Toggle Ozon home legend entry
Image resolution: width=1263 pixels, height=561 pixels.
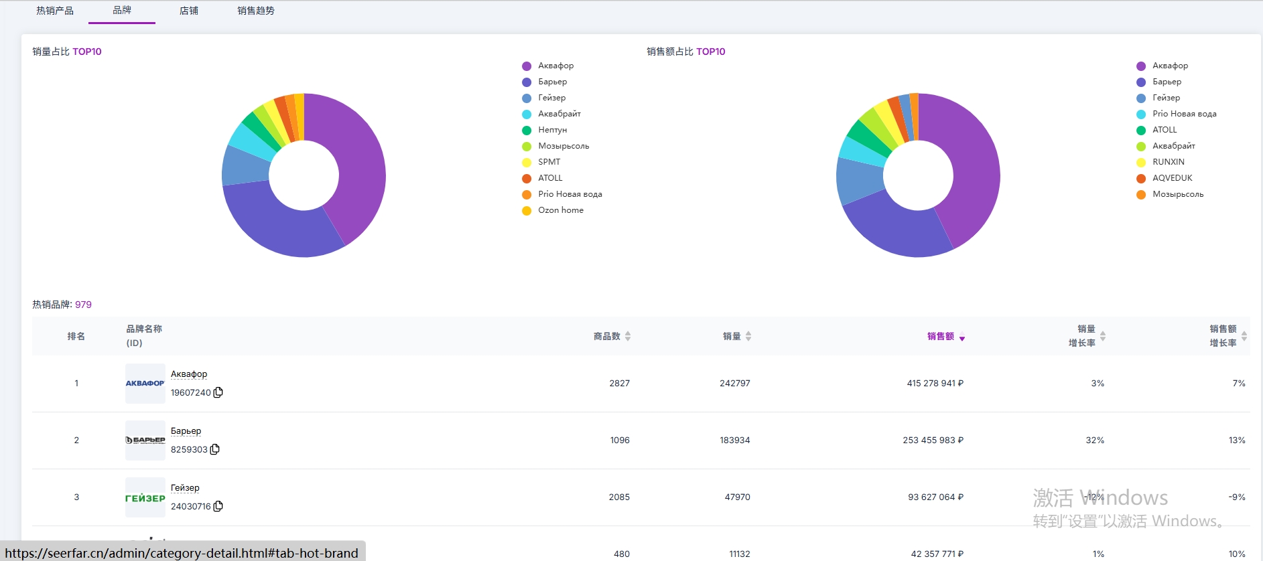pos(553,210)
